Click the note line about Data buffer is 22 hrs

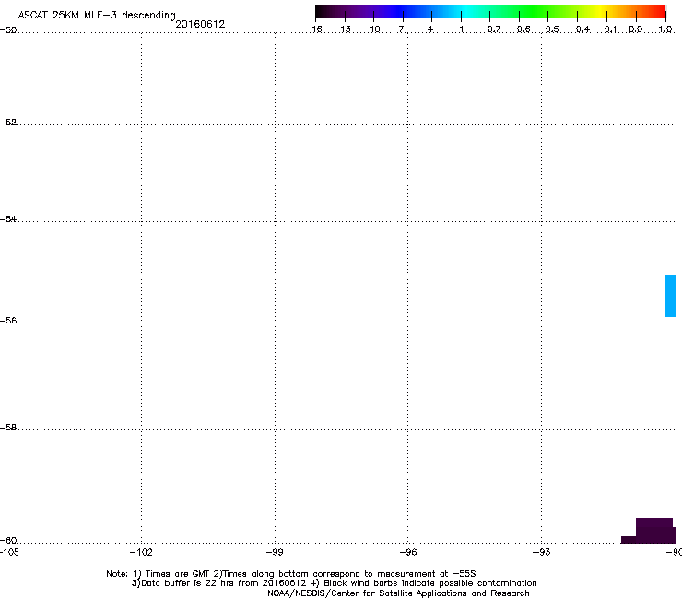pyautogui.click(x=335, y=583)
